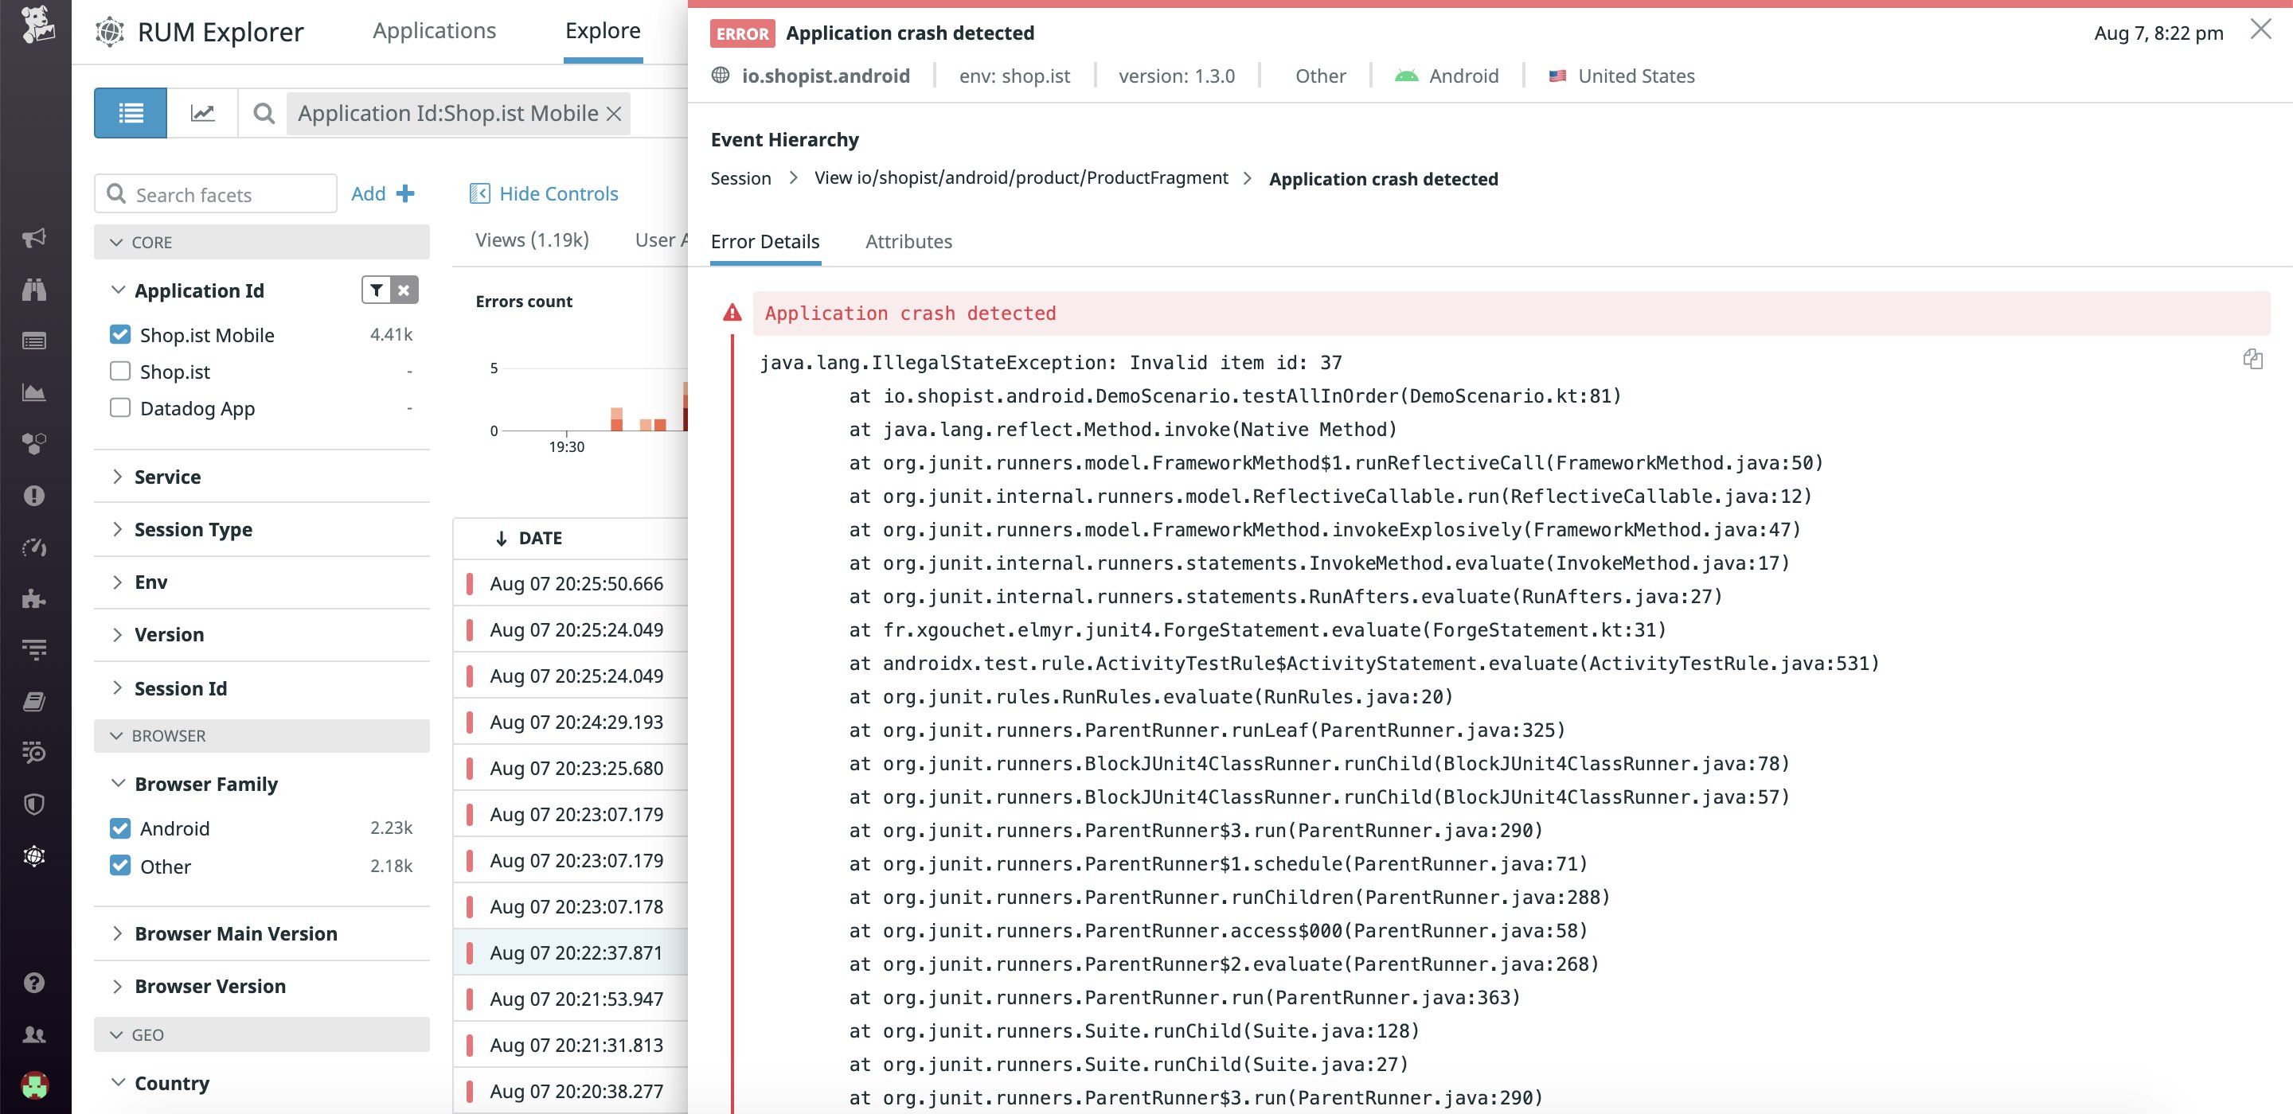Switch to the Attributes tab
Viewport: 2293px width, 1114px height.
pyautogui.click(x=908, y=241)
